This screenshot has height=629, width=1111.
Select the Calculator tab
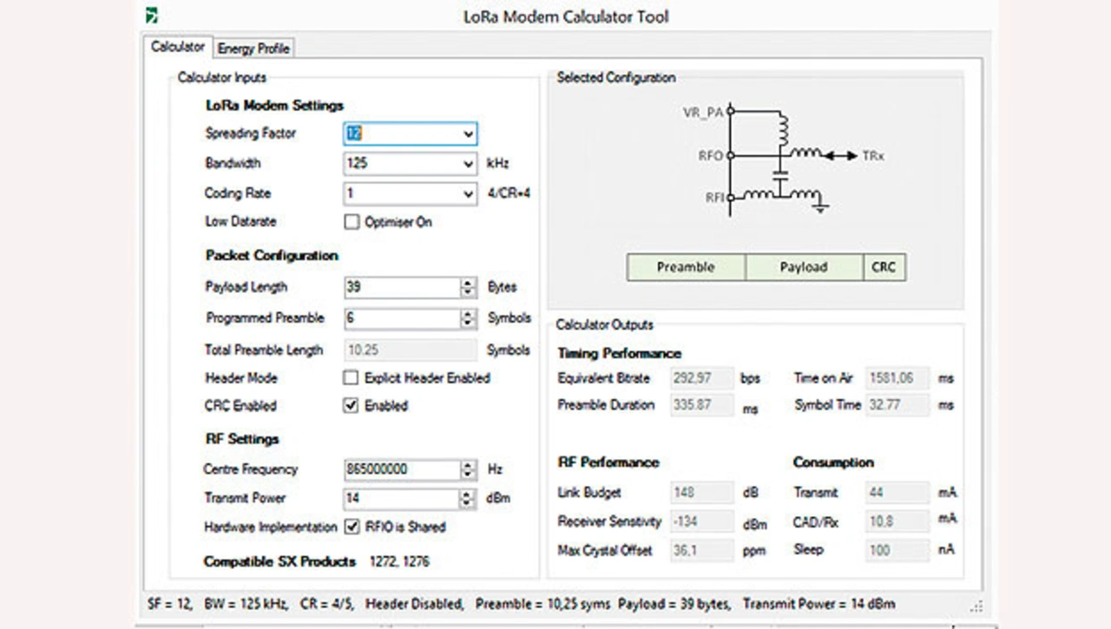[x=178, y=47]
